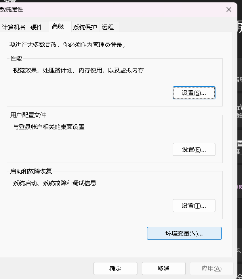Open the 远程 tab

[x=109, y=27]
